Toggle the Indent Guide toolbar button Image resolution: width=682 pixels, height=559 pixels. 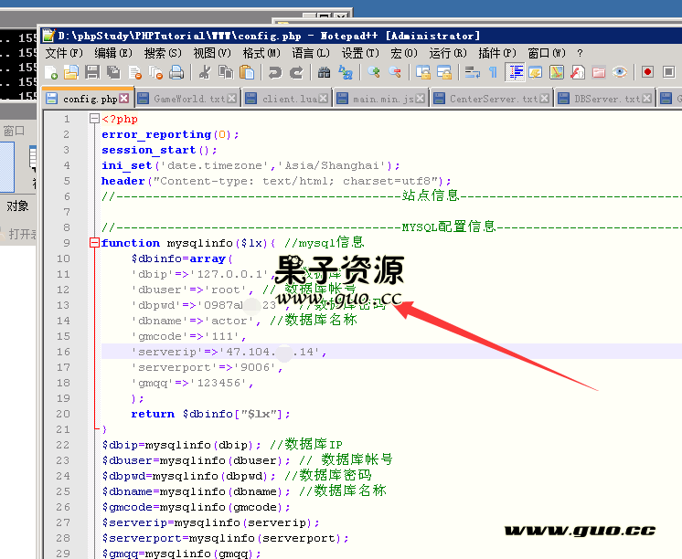515,72
